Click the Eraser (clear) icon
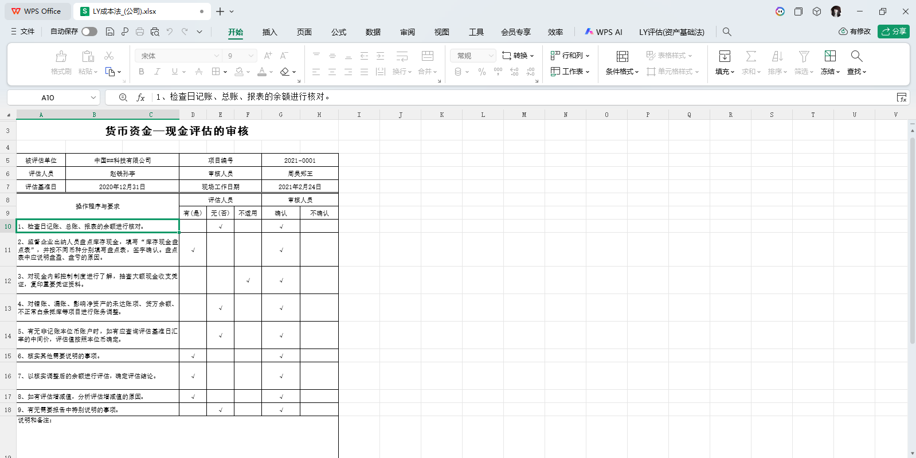This screenshot has width=916, height=458. (x=285, y=72)
